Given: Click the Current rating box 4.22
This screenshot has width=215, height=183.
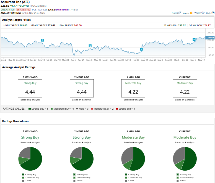Looking at the screenshot, I should [185, 88].
